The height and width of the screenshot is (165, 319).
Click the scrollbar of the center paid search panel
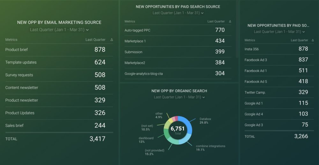point(237,29)
